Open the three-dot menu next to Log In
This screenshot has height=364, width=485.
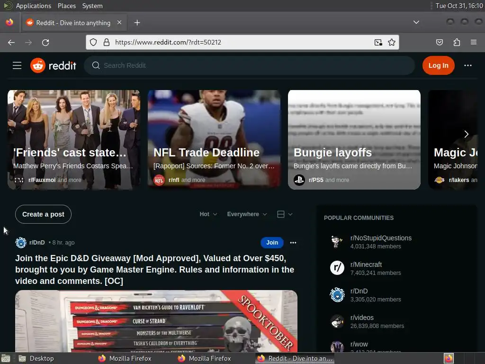tap(467, 65)
